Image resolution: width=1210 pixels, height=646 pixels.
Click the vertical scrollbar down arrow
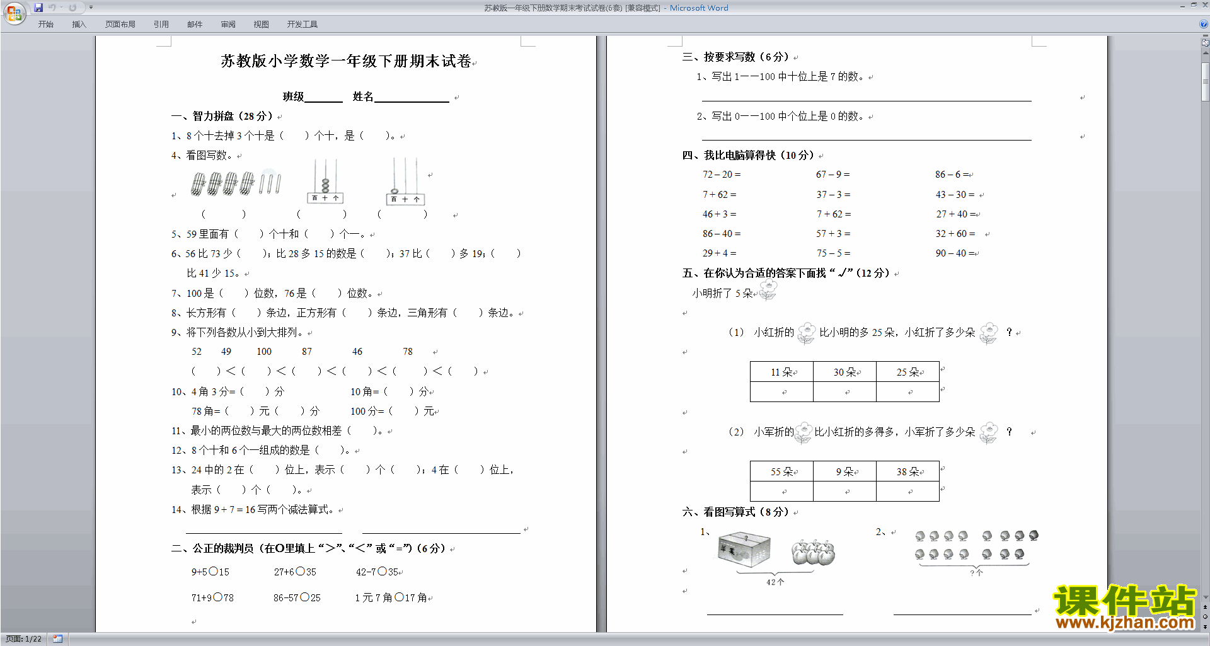pos(1206,597)
